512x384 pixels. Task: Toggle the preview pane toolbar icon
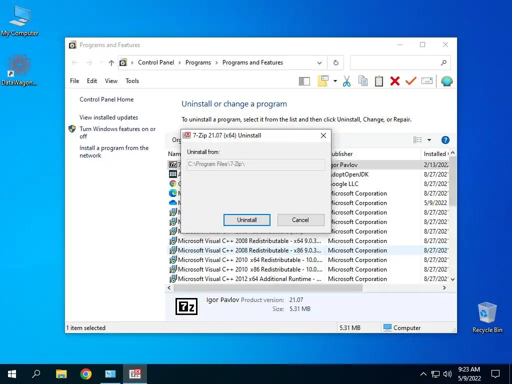click(304, 81)
